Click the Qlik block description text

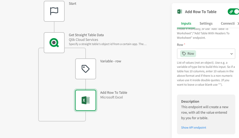pos(107,44)
